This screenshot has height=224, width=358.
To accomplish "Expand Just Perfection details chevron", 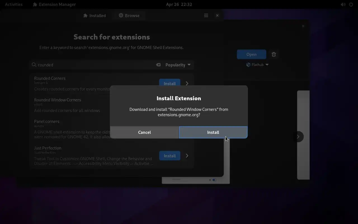I will [x=187, y=156].
